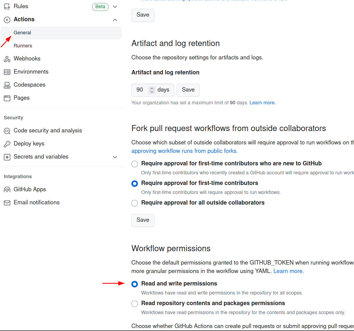The height and width of the screenshot is (331, 354).
Task: Navigate to the Runners page
Action: [x=23, y=45]
